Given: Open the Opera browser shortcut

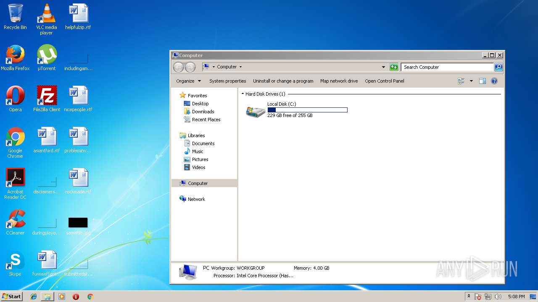Looking at the screenshot, I should pyautogui.click(x=15, y=99).
